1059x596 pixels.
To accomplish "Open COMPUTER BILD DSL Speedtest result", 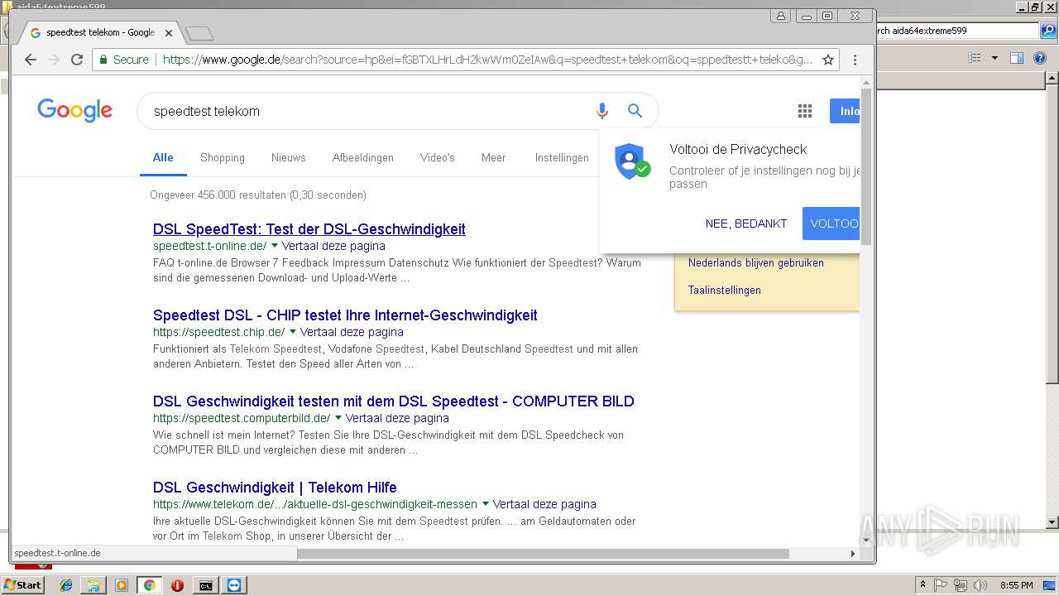I will pyautogui.click(x=394, y=401).
